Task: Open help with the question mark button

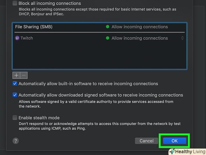Action: click(16, 141)
